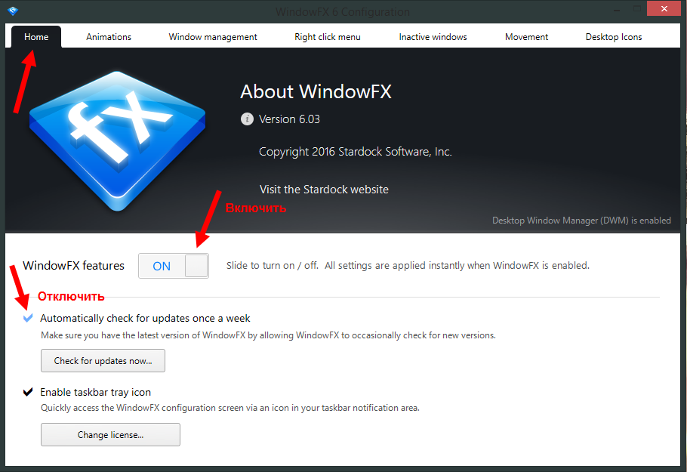The width and height of the screenshot is (687, 472).
Task: Click the Check for updates now button
Action: click(103, 360)
